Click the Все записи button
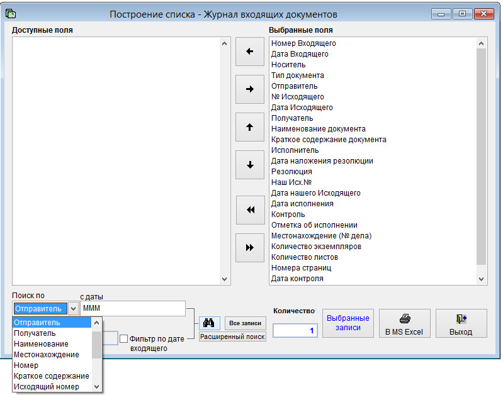 coord(246,323)
